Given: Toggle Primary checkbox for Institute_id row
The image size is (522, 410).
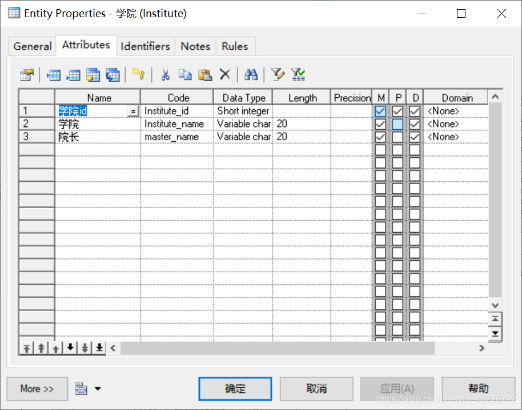Looking at the screenshot, I should (x=397, y=111).
